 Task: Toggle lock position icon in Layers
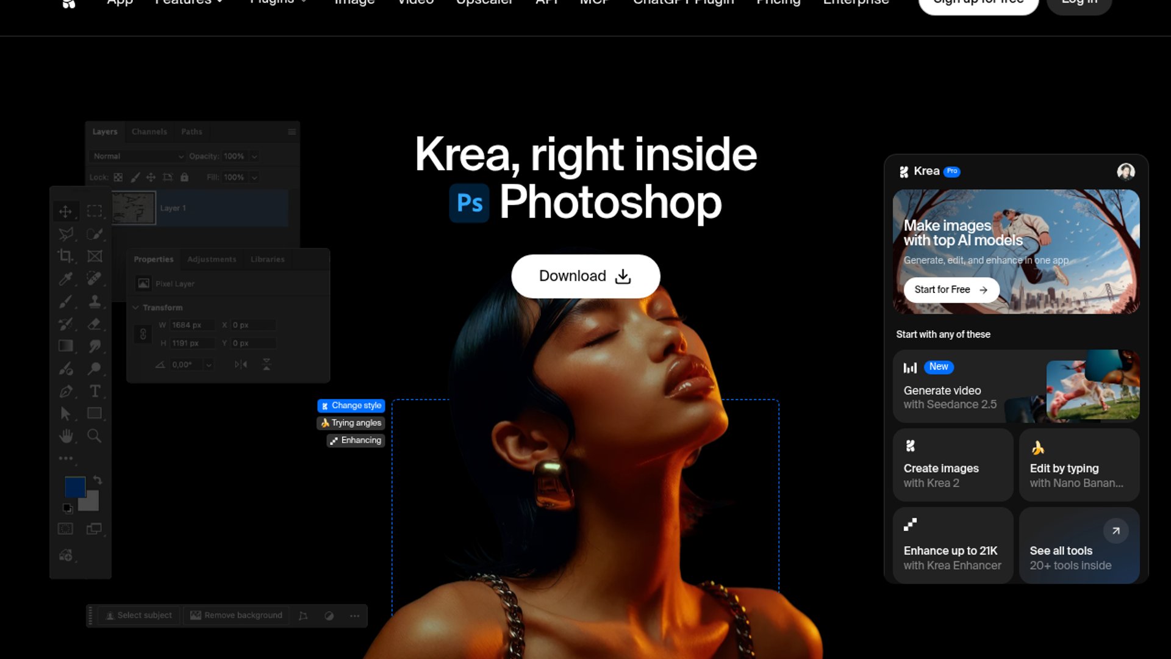click(x=151, y=178)
